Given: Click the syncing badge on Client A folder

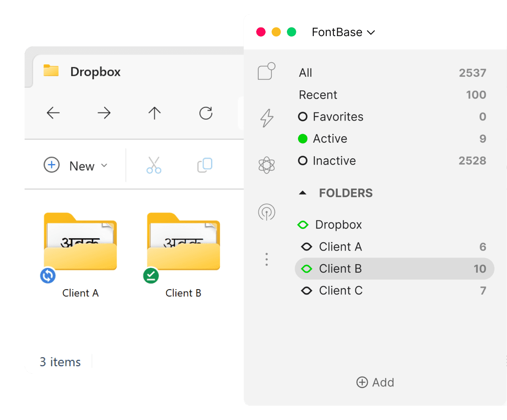Looking at the screenshot, I should click(x=48, y=276).
